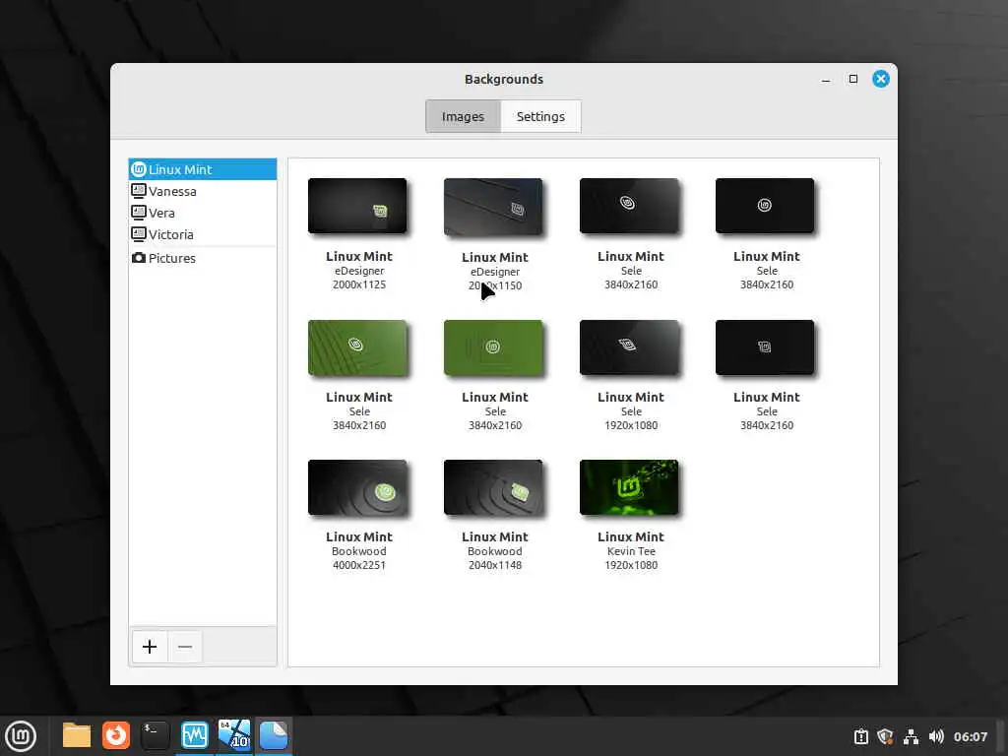Maximize the Backgrounds window
The width and height of the screenshot is (1008, 756).
[853, 79]
